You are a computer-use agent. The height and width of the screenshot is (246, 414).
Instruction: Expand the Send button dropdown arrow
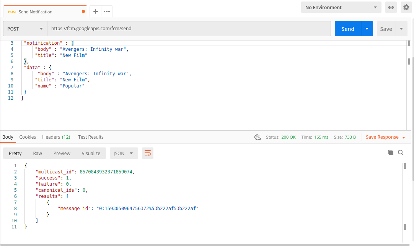(367, 29)
